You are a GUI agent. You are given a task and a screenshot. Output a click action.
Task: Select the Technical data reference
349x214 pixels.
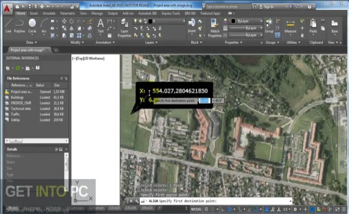[35, 109]
